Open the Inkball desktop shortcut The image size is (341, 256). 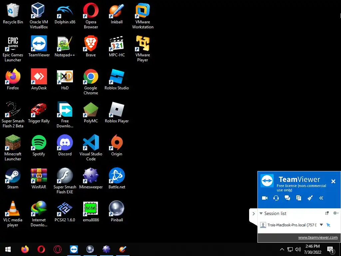[117, 13]
